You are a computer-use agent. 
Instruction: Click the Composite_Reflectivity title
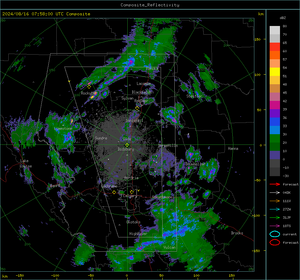(x=150, y=5)
